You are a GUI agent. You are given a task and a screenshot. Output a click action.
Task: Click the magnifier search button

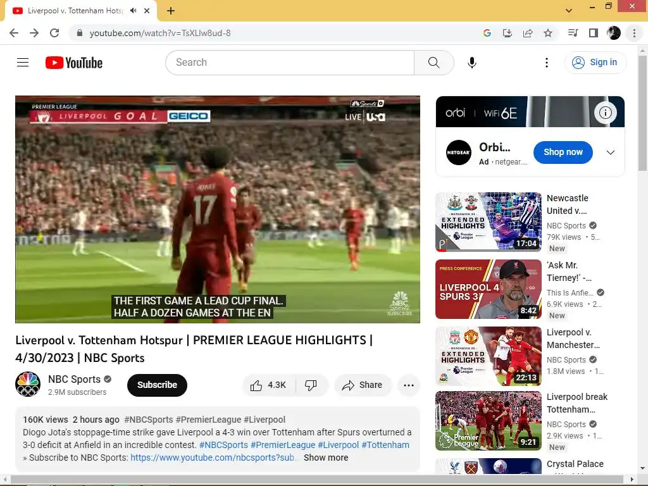click(433, 63)
